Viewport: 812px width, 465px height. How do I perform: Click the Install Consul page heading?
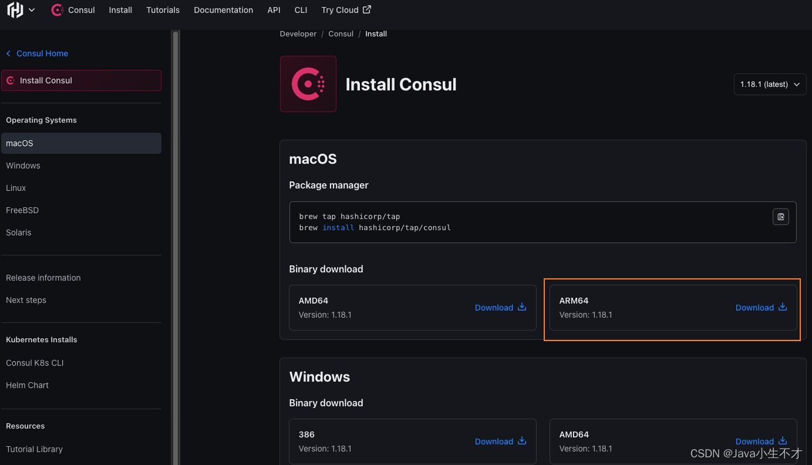tap(401, 85)
